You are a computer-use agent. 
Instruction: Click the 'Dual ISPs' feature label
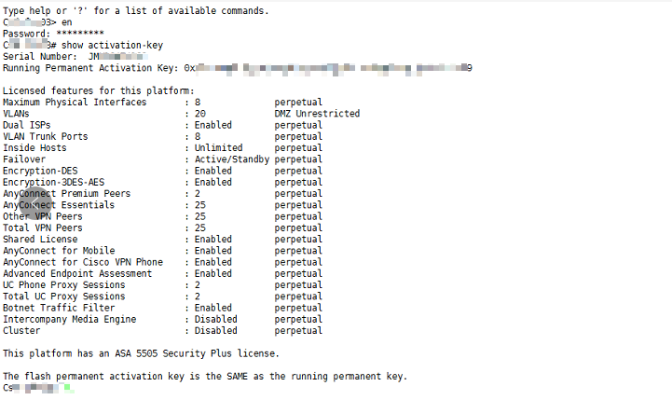point(27,125)
